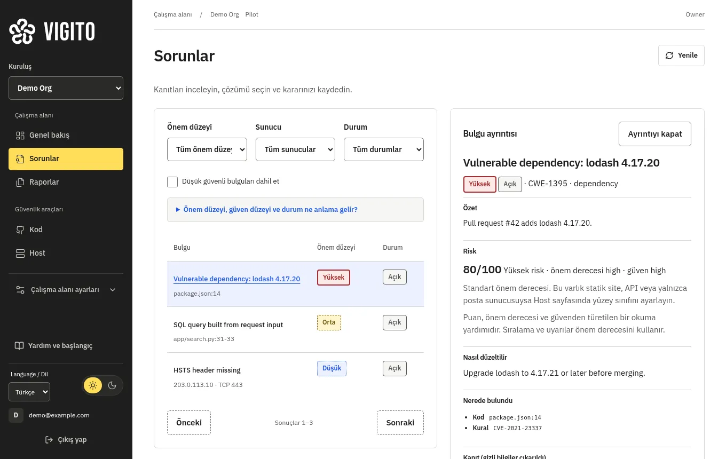Switch to dark theme with moon icon

tap(112, 385)
